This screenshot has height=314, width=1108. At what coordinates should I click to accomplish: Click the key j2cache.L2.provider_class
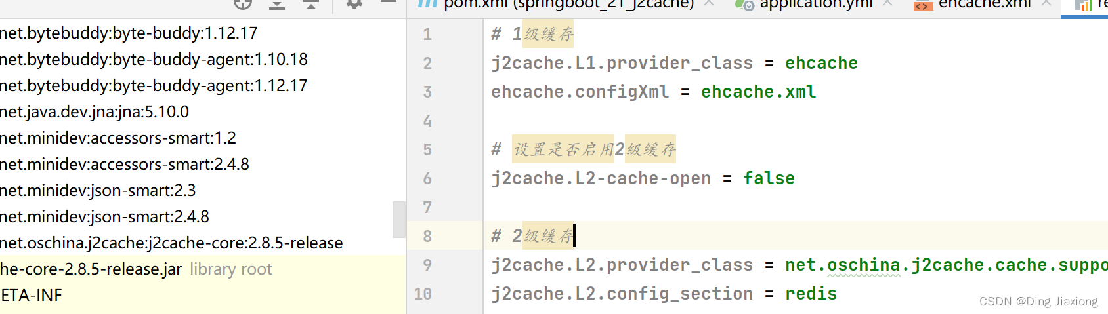(x=622, y=265)
